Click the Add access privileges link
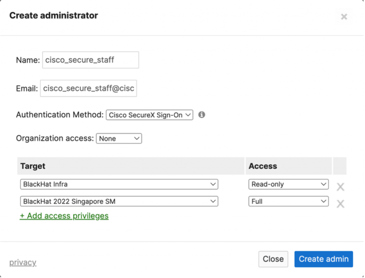Viewport: 365px width, 278px height. 64,216
